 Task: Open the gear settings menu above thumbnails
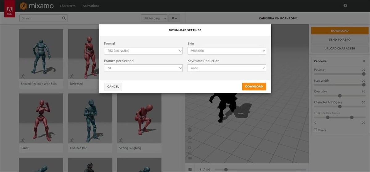(x=175, y=18)
